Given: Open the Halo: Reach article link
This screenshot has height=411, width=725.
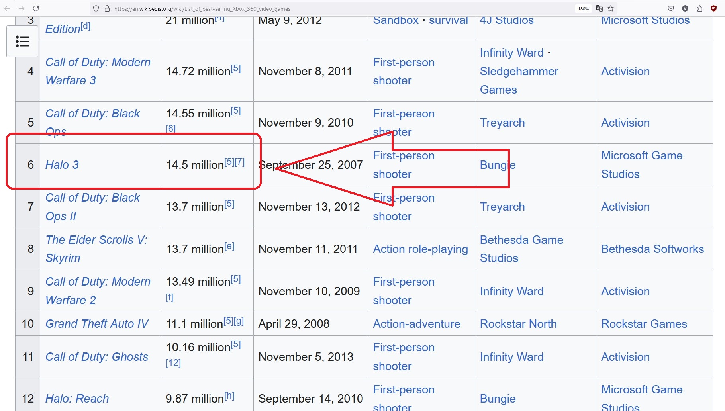Looking at the screenshot, I should pyautogui.click(x=77, y=399).
